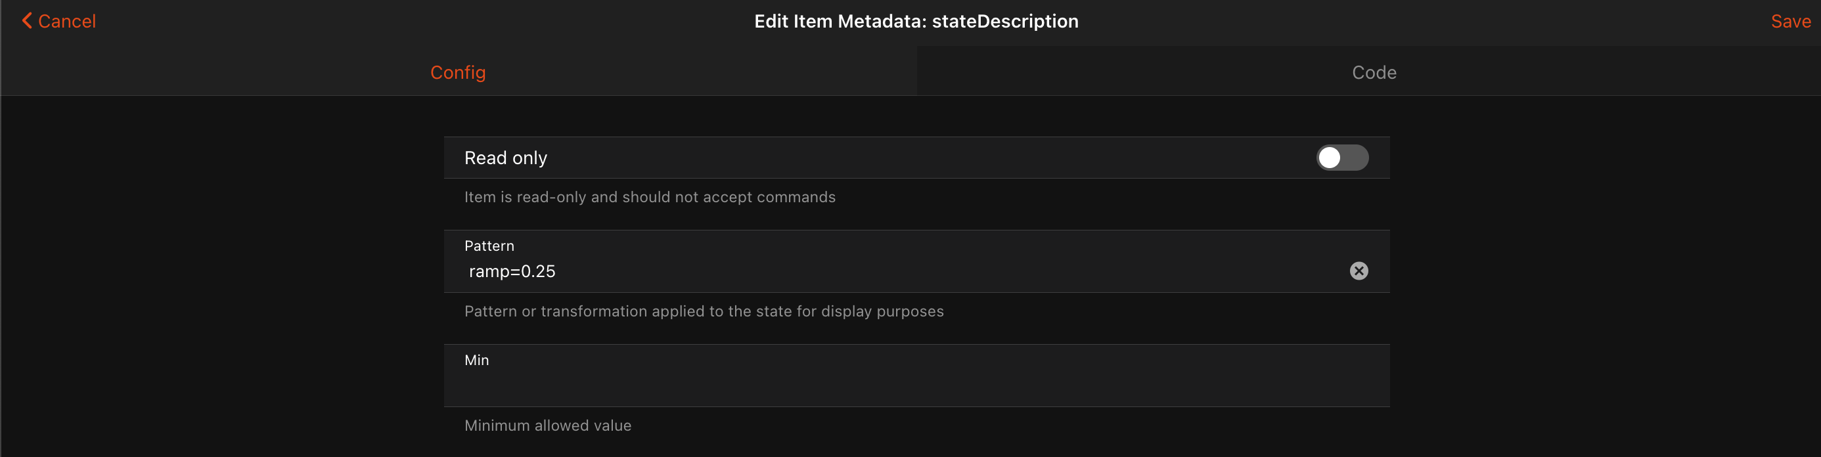Place cursor in the ramp=0.25 text
This screenshot has height=457, width=1821.
512,271
